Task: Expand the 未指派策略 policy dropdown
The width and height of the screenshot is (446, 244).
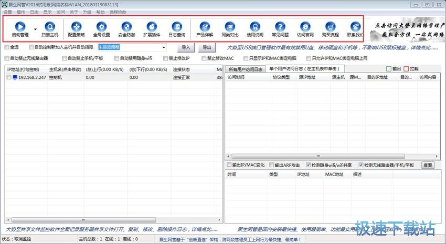Action: click(x=164, y=47)
